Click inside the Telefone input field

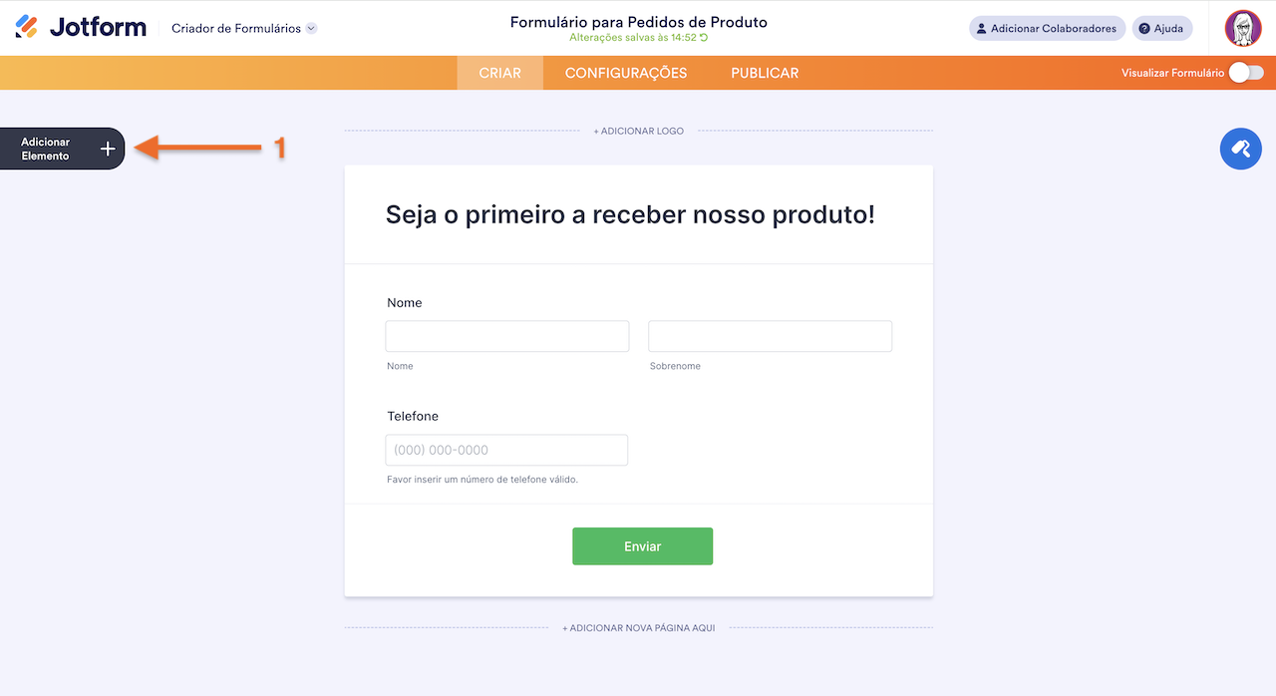(x=506, y=450)
